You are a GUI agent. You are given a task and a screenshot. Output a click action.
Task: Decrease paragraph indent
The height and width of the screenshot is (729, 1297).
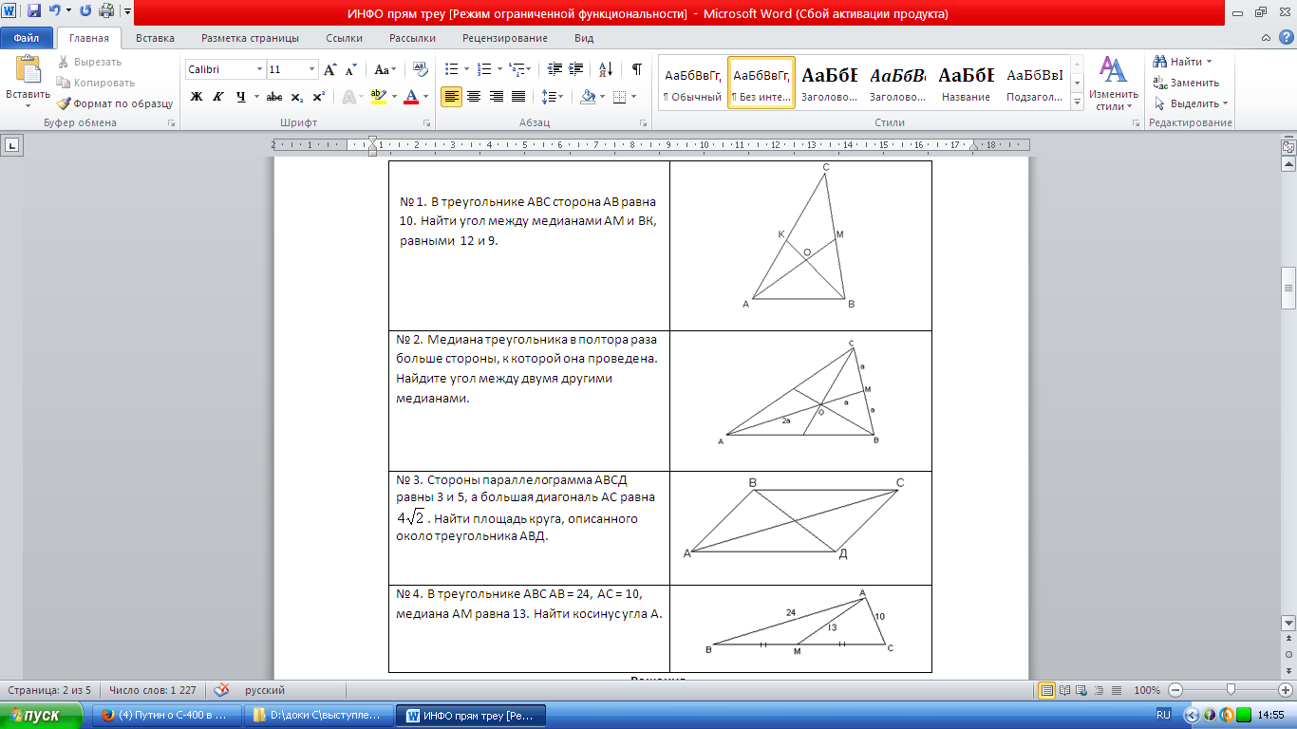tap(555, 69)
